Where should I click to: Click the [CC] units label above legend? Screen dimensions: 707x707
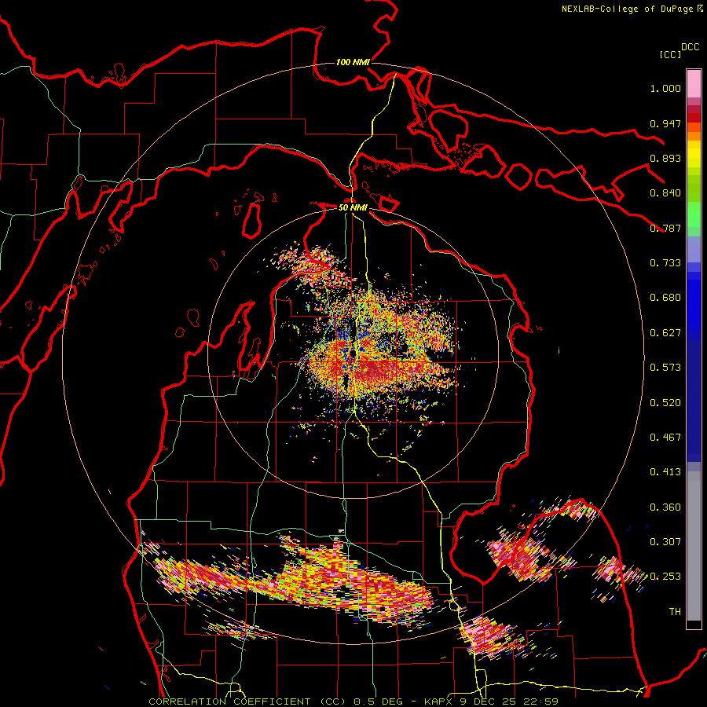(x=671, y=54)
